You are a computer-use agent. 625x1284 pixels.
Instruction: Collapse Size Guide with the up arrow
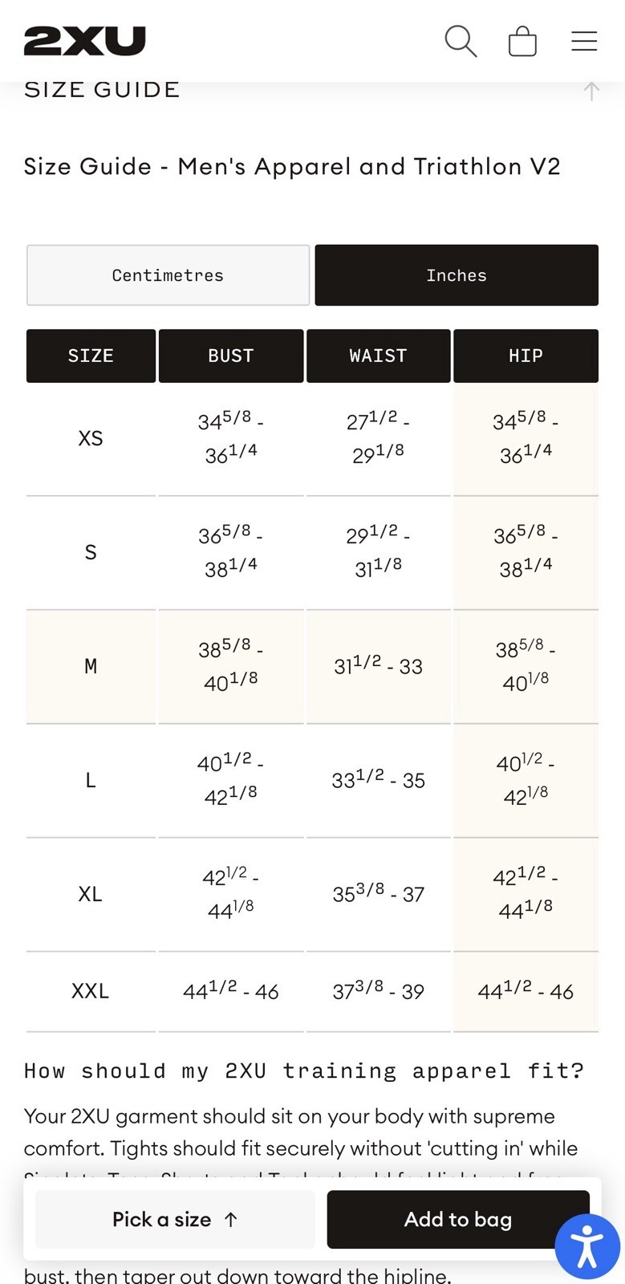[591, 91]
